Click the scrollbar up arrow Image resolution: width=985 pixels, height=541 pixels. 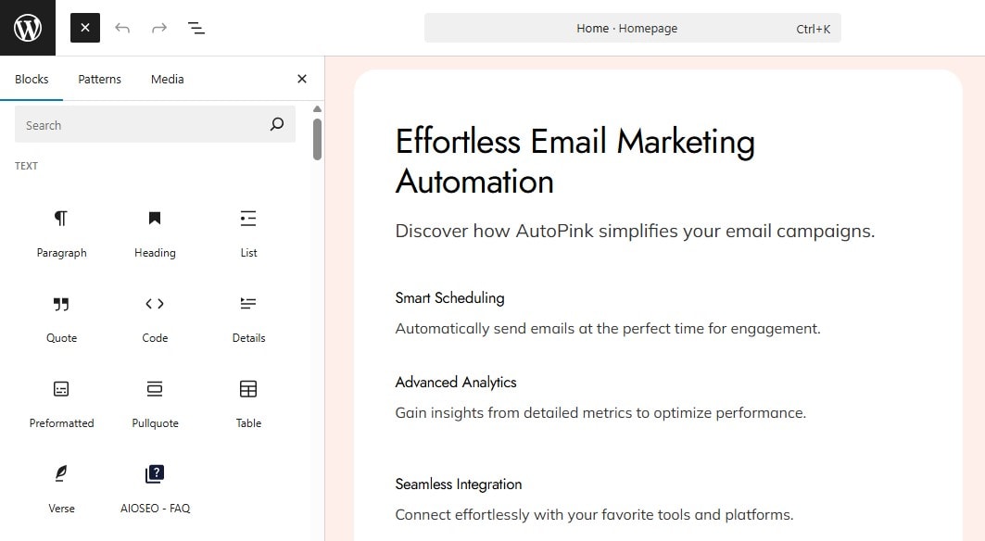[x=317, y=109]
